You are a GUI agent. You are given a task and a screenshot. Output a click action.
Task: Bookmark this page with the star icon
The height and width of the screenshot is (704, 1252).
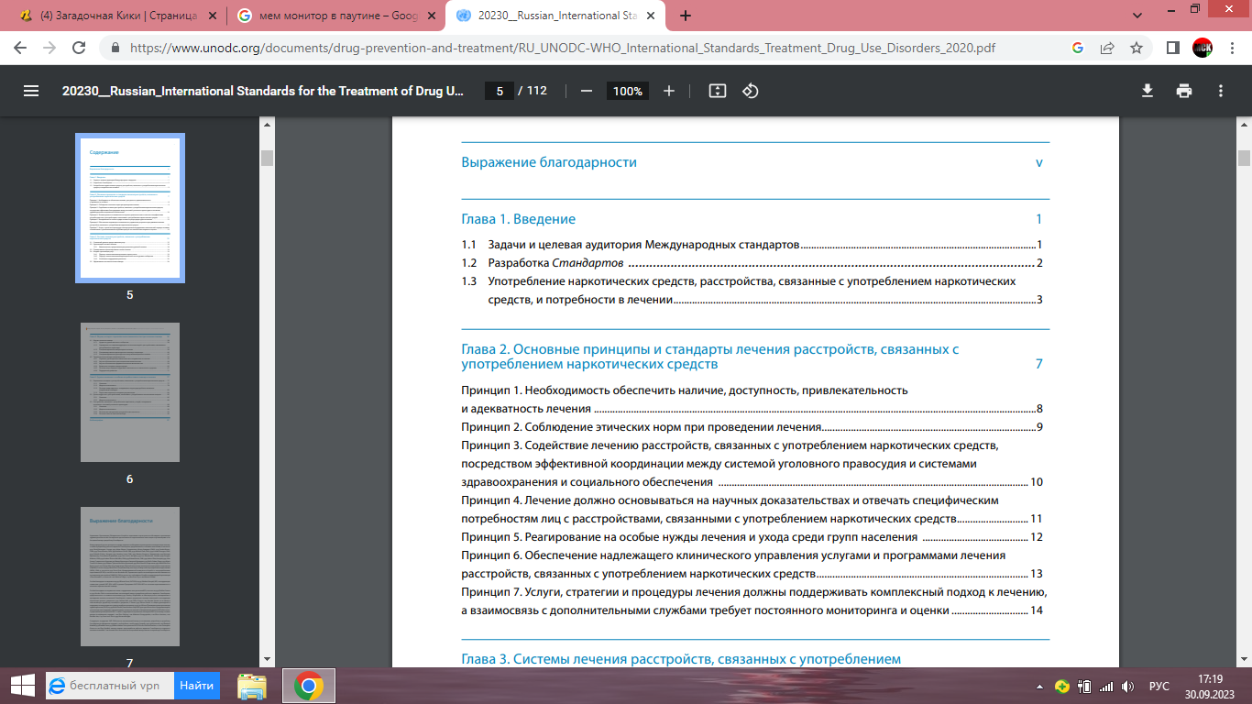click(x=1137, y=48)
